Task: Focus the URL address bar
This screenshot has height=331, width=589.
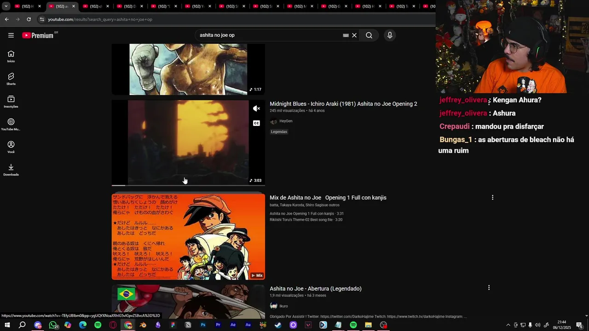Action: coord(235,19)
